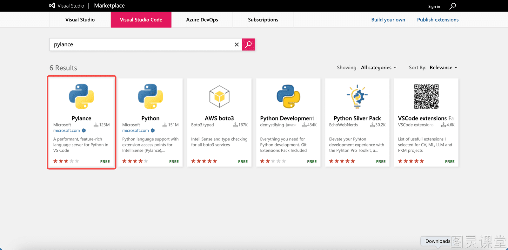Click Python Development's two-star rating
Viewport: 508px width, 250px height.
[x=273, y=161]
